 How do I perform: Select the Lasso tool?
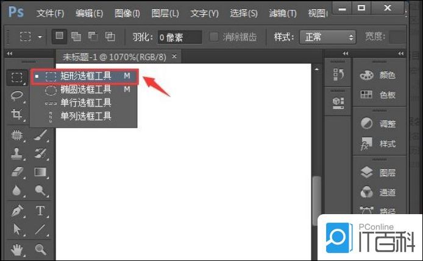16,96
